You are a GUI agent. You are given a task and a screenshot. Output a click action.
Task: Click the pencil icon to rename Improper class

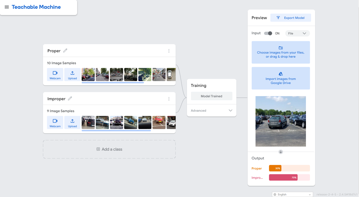click(70, 99)
